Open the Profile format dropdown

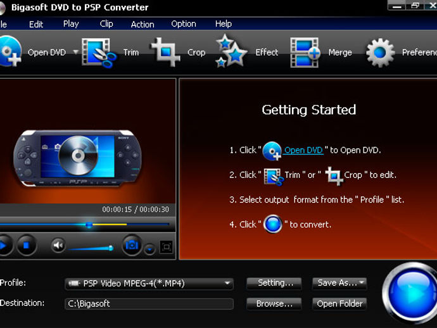(149, 284)
